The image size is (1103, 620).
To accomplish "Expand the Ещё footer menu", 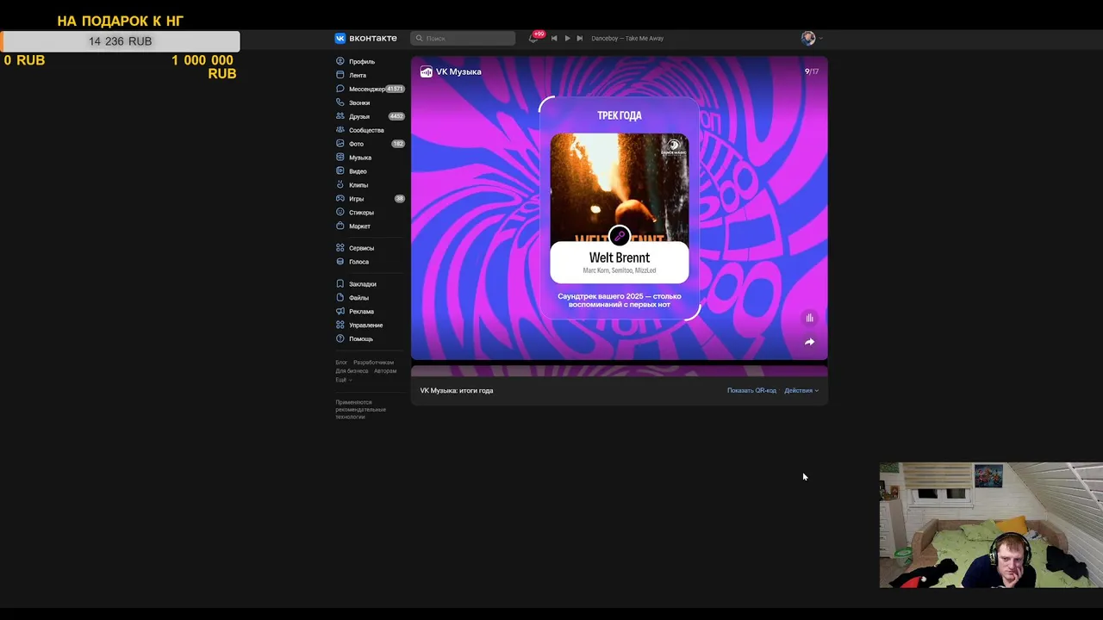I will click(x=343, y=380).
